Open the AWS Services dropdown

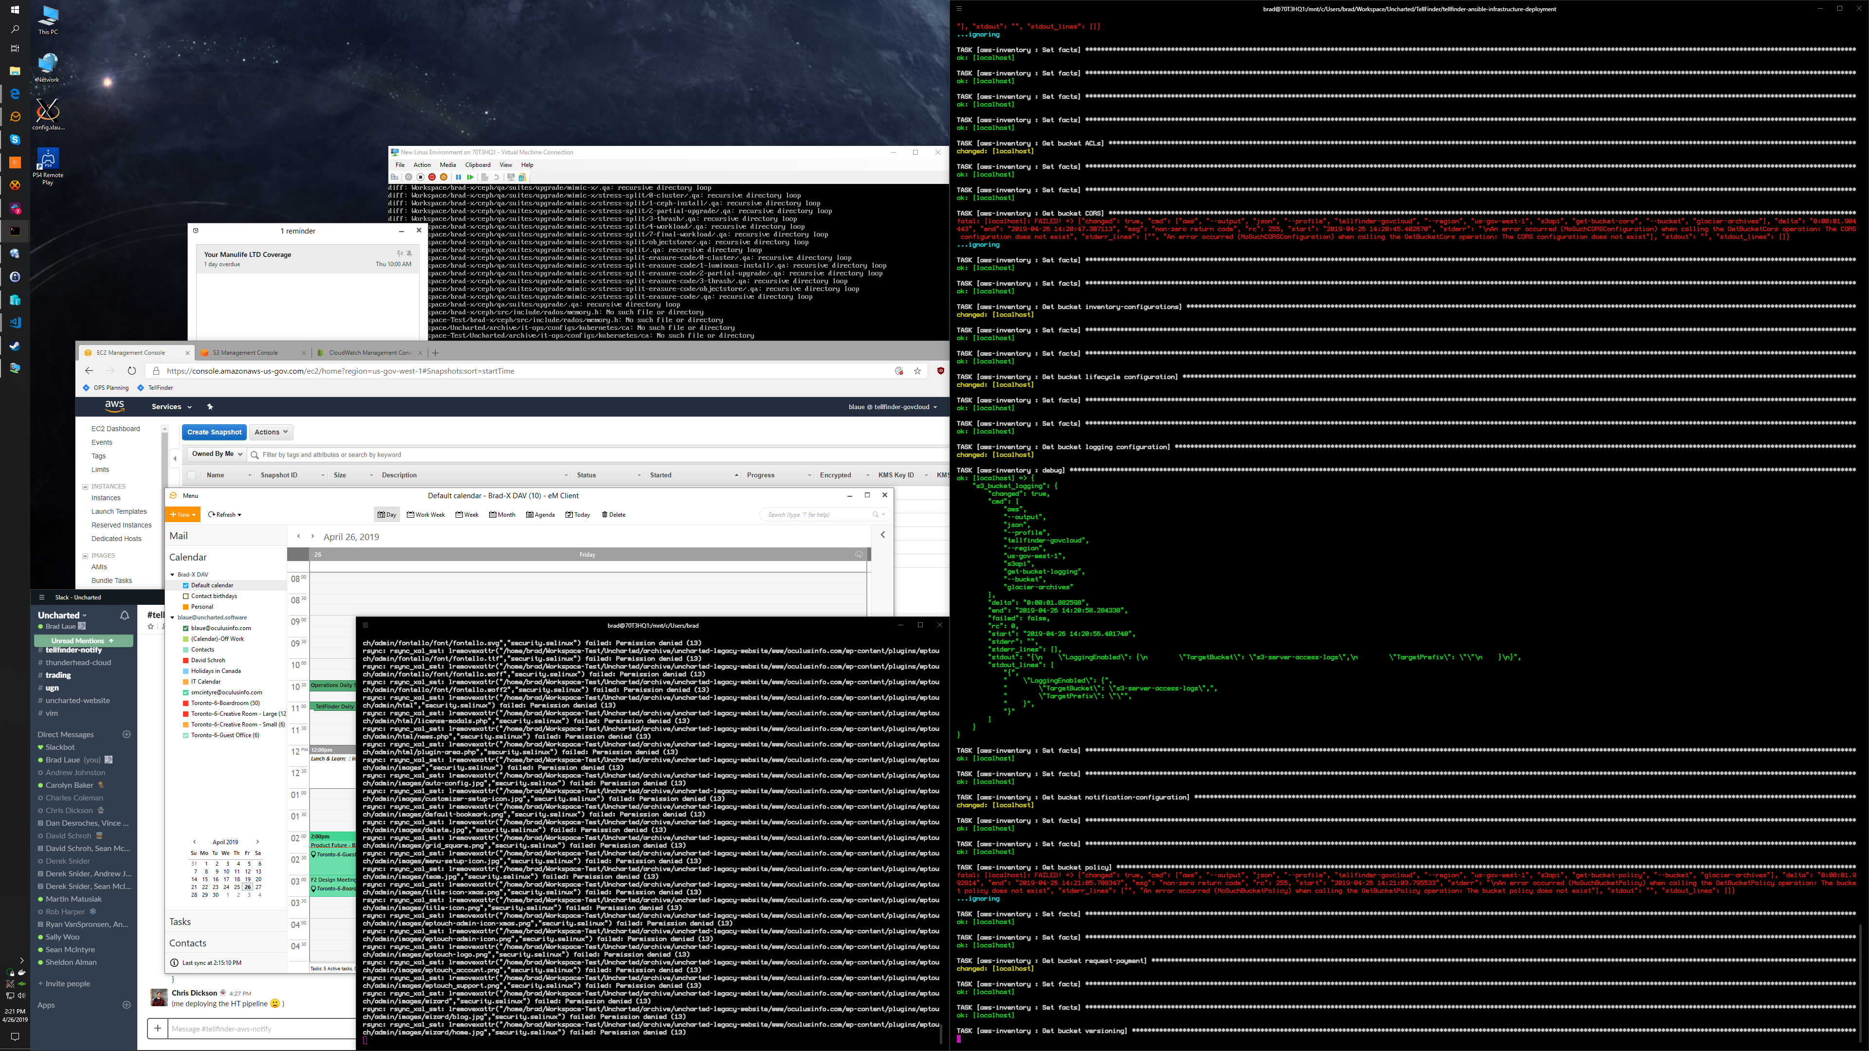pos(171,407)
